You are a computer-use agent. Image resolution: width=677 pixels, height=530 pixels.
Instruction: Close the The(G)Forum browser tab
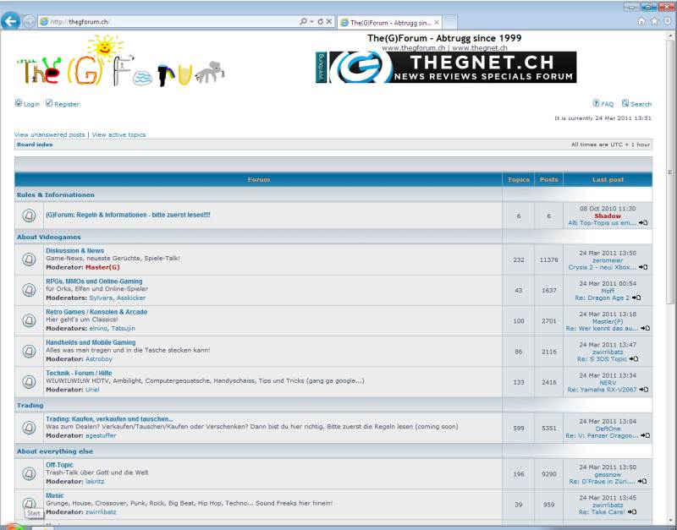pyautogui.click(x=437, y=23)
